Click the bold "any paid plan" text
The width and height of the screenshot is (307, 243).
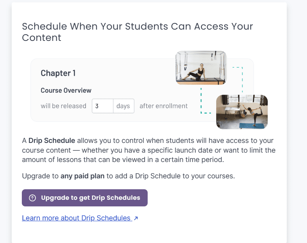click(82, 176)
